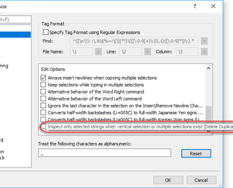Uncheck Always insert newlines when copying selections
233x188 pixels.
[x=43, y=78]
